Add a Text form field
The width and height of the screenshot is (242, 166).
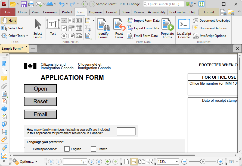tap(53, 27)
